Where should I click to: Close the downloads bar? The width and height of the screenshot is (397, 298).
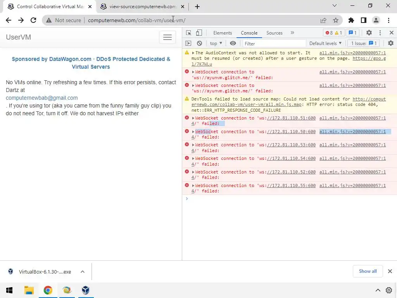coord(390,271)
